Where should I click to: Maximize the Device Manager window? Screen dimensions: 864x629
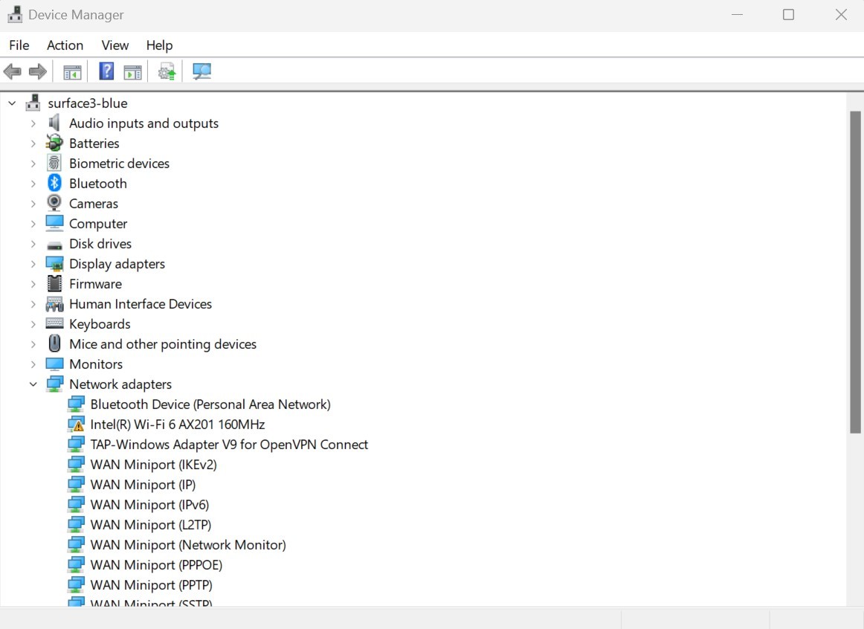tap(788, 15)
